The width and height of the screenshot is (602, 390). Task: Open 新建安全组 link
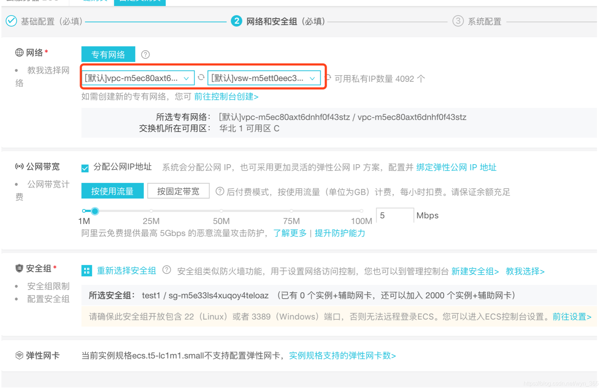coord(475,271)
